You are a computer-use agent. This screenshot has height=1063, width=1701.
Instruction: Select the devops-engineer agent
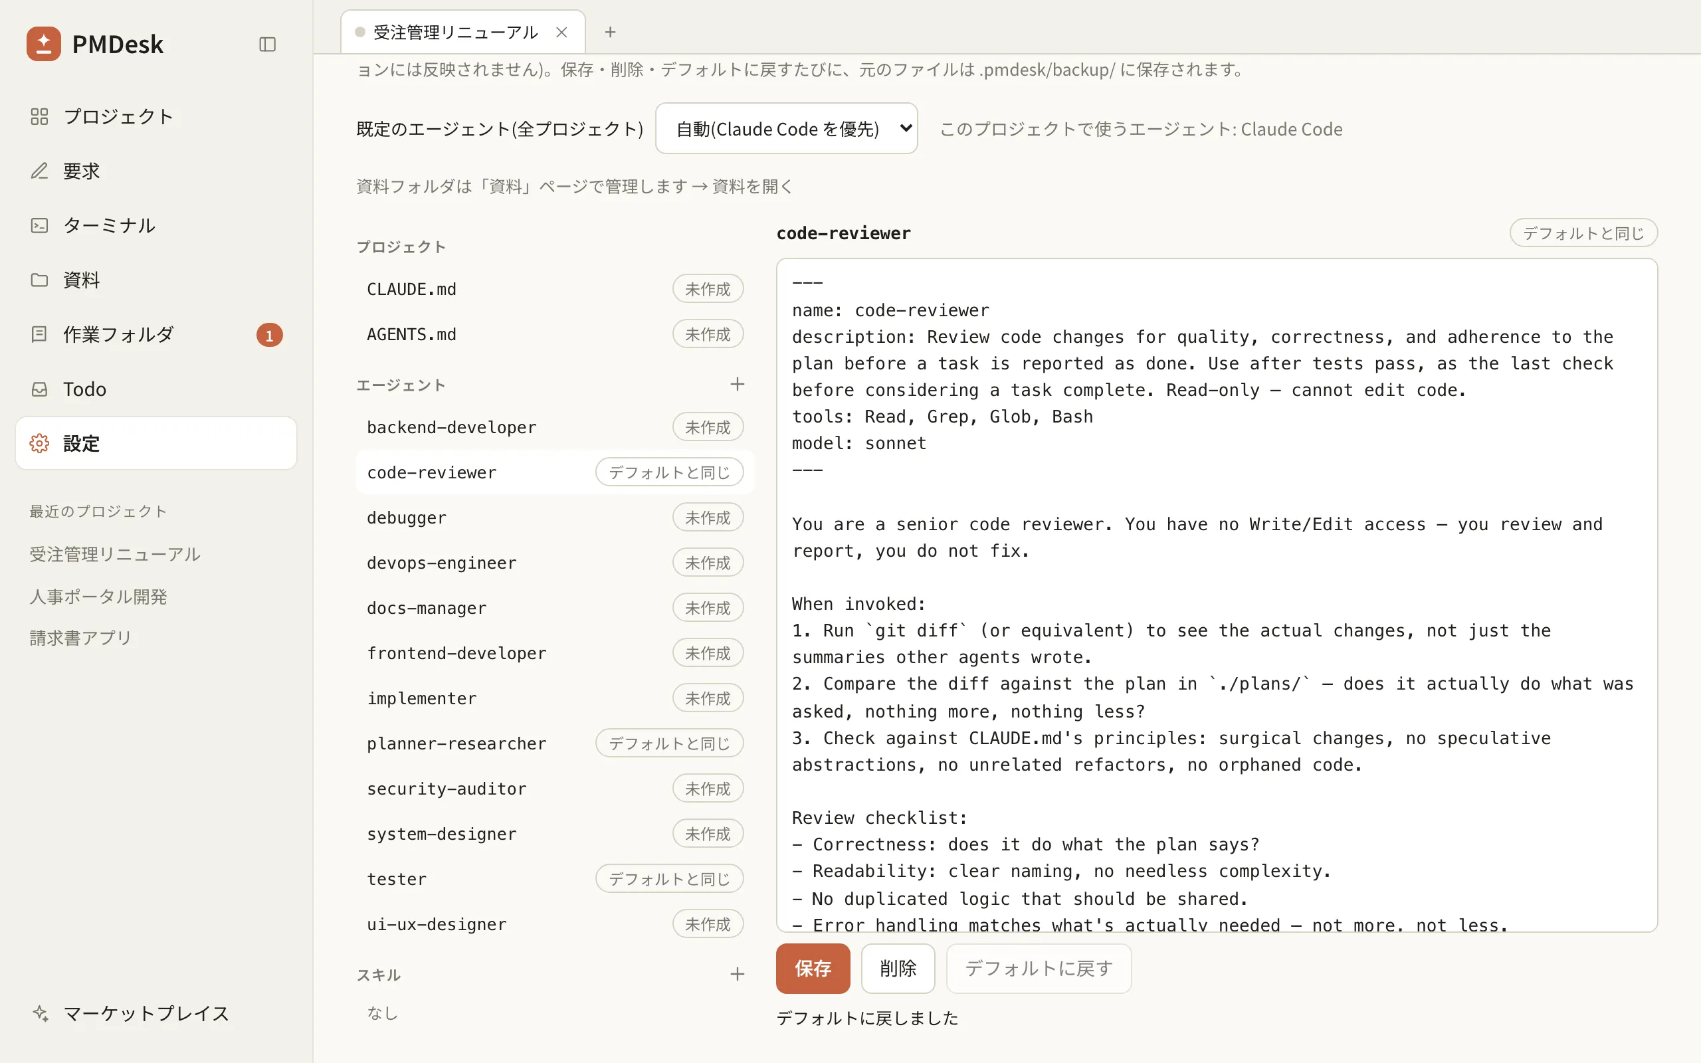(x=555, y=563)
